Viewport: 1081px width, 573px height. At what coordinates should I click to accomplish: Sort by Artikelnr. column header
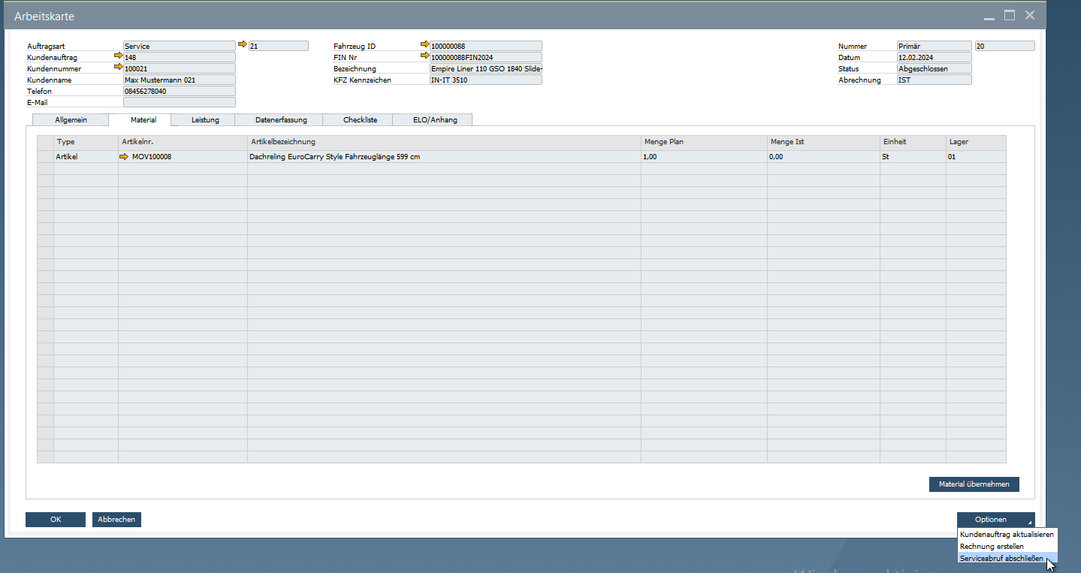tap(183, 142)
